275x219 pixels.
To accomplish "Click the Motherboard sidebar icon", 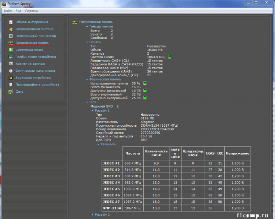I will 11,50.
